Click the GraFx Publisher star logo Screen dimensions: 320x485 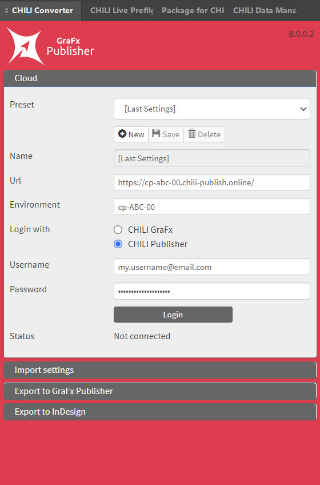coord(25,46)
